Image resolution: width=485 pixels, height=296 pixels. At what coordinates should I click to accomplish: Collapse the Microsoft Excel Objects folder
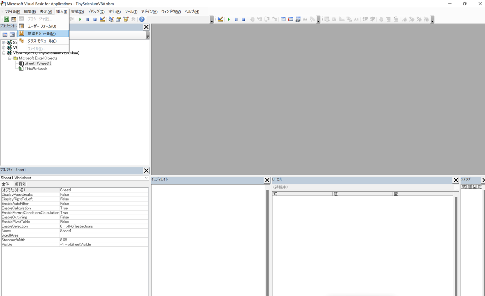pyautogui.click(x=9, y=58)
